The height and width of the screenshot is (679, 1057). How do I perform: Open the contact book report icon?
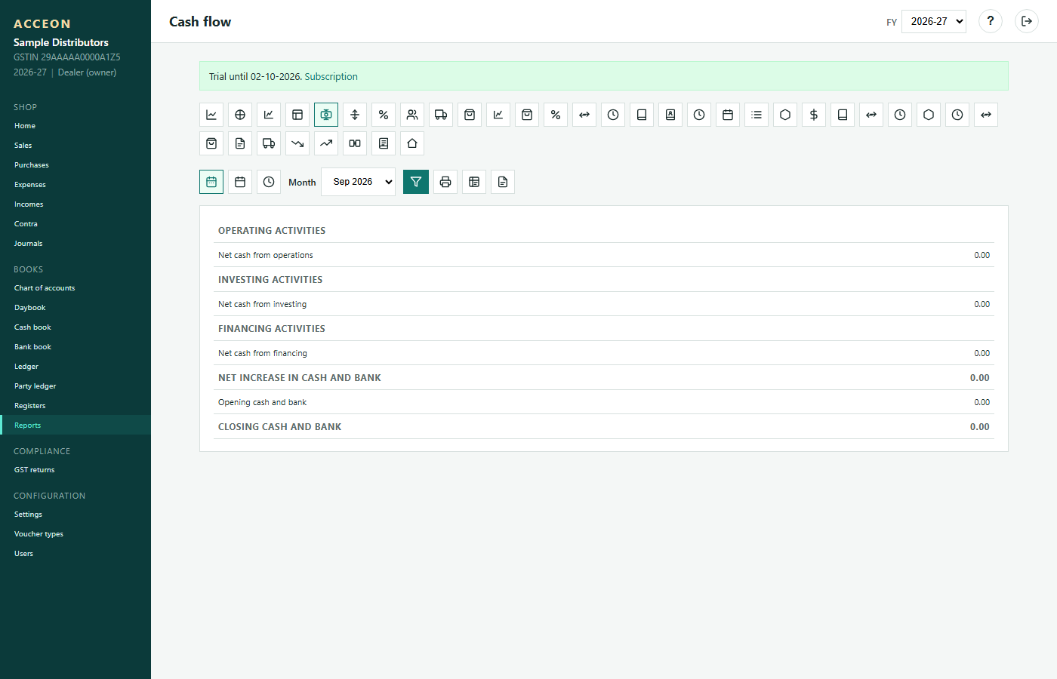[670, 115]
